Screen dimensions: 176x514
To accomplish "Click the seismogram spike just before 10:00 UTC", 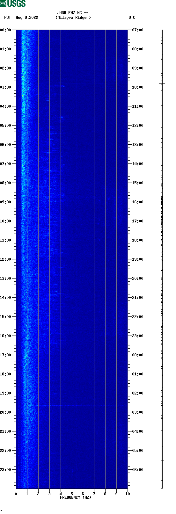I will click(162, 83).
